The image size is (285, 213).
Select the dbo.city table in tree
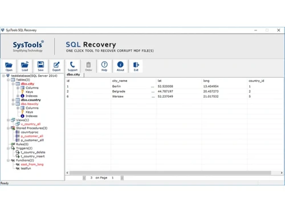[x=27, y=84]
